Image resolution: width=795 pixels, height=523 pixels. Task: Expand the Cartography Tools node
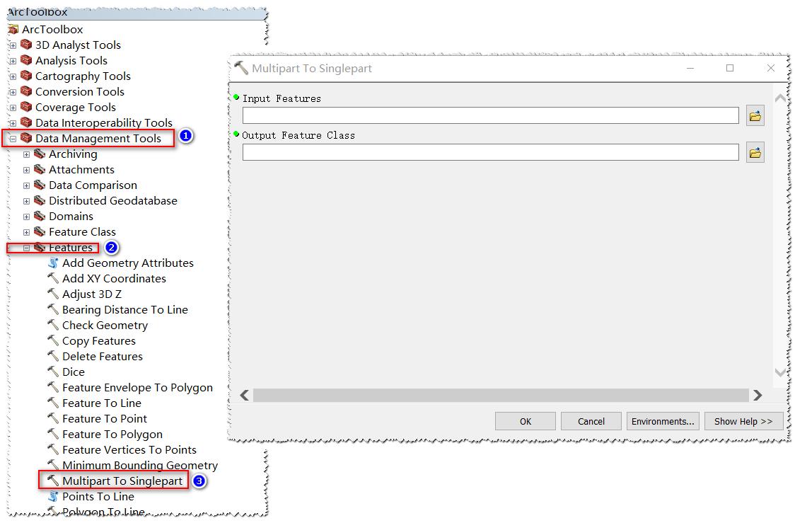[x=13, y=77]
